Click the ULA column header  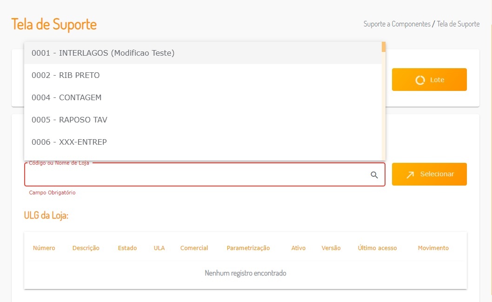pos(159,248)
